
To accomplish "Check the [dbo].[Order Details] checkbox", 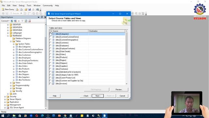I will pyautogui.click(x=50, y=51).
